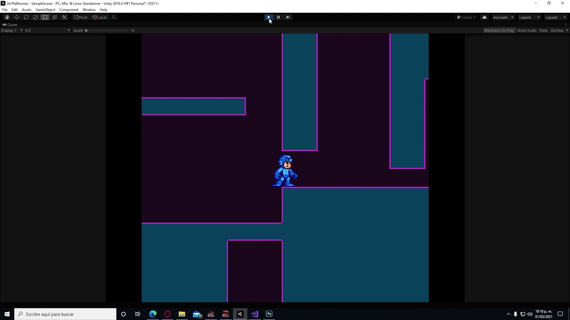Show hidden system tray icons
The height and width of the screenshot is (320, 570).
click(509, 314)
